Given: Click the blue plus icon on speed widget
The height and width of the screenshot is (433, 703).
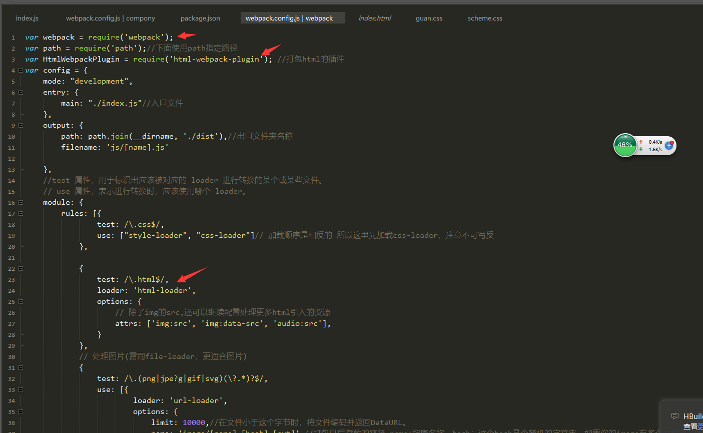Looking at the screenshot, I should (669, 146).
